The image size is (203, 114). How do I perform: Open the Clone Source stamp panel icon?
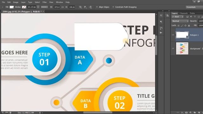(167, 16)
